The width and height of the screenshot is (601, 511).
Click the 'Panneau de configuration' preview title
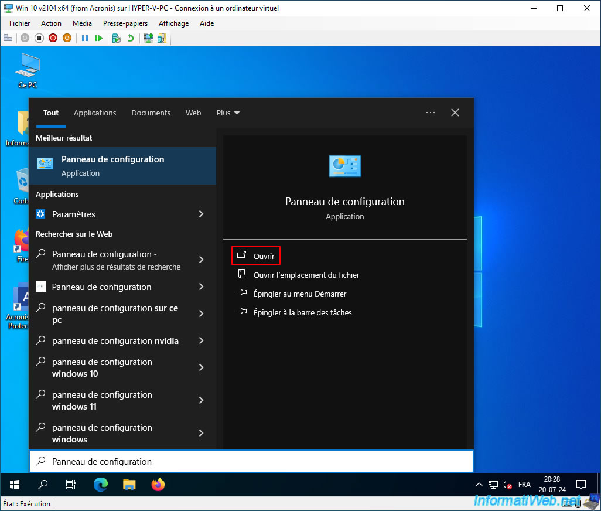pyautogui.click(x=345, y=202)
